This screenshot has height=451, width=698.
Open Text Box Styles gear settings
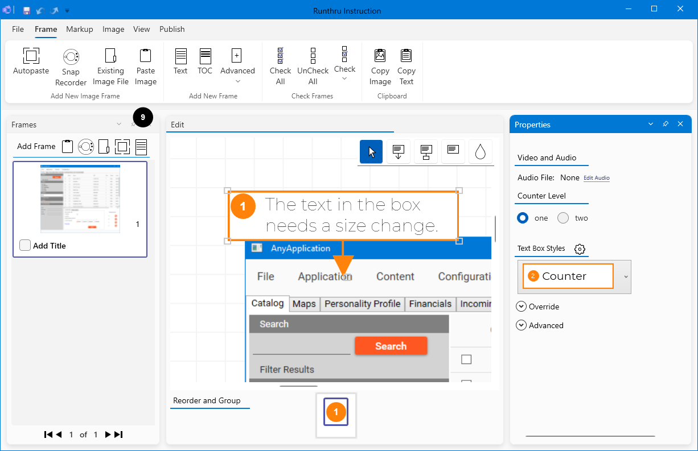point(580,249)
